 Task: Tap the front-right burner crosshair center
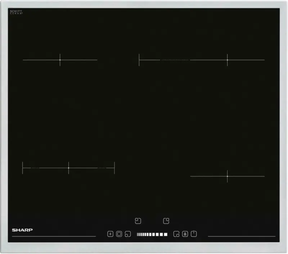click(x=227, y=176)
